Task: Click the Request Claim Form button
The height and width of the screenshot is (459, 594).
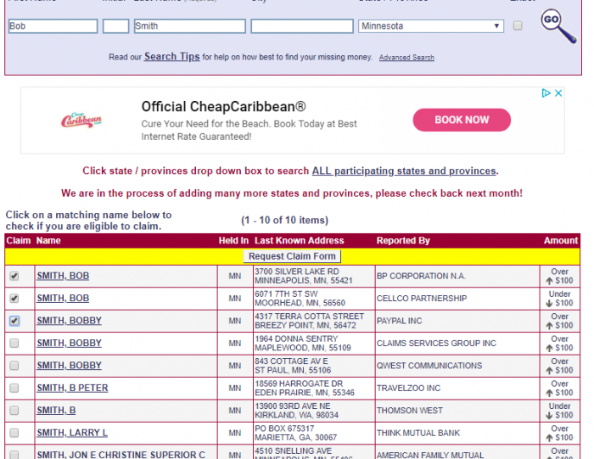Action: (x=292, y=256)
